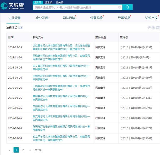Switch to the 查关系 search tab
This screenshot has width=160, height=155.
click(x=59, y=2)
